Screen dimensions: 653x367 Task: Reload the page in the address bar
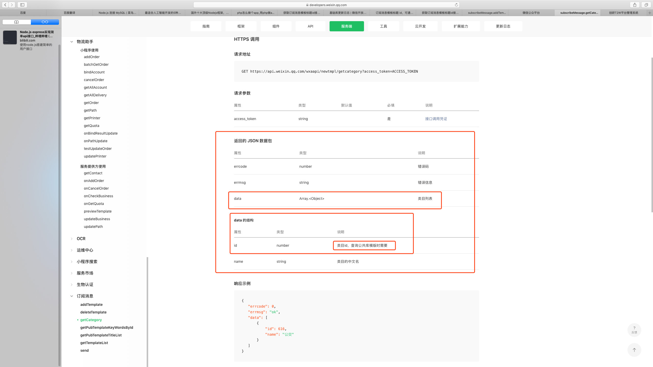pos(456,5)
